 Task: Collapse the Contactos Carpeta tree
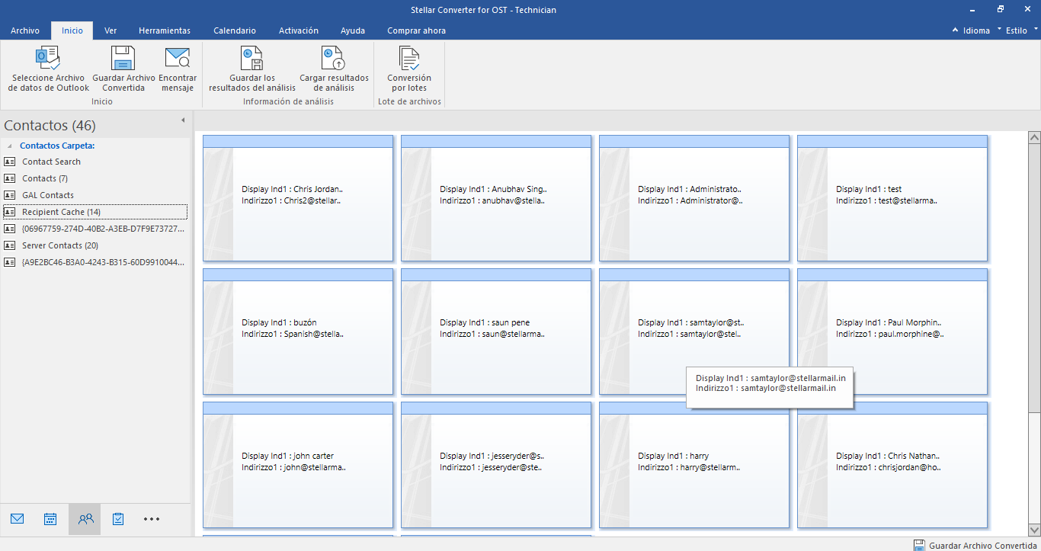coord(10,146)
